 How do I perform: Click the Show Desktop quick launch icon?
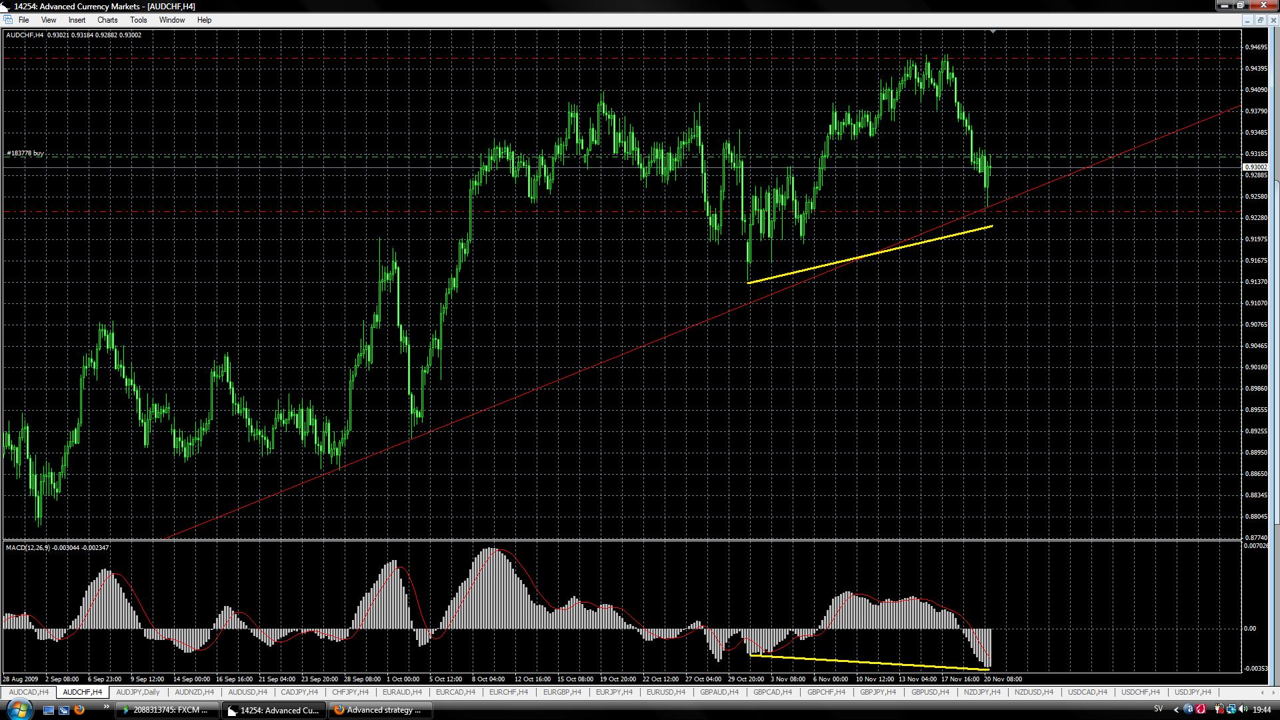48,710
